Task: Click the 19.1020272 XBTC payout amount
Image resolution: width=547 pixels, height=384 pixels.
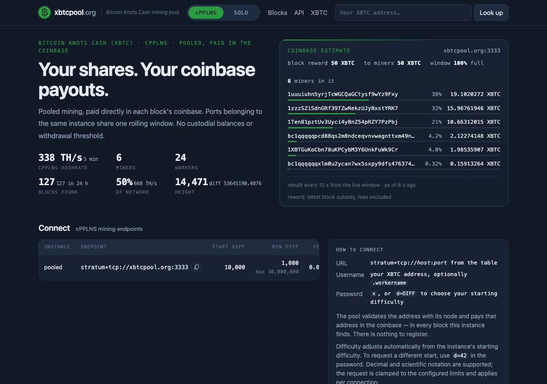Action: [x=475, y=94]
